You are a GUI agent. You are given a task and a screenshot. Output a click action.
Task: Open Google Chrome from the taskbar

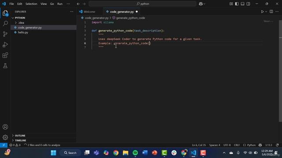pos(116,153)
